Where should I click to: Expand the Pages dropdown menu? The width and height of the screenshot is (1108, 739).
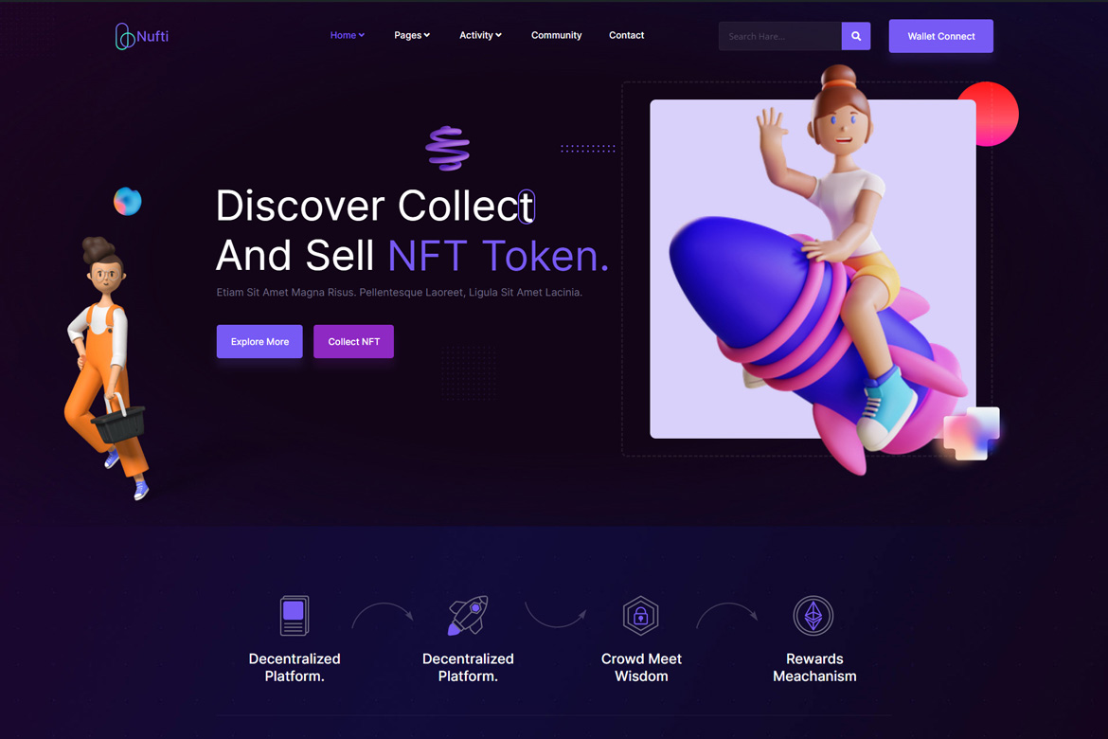412,35
